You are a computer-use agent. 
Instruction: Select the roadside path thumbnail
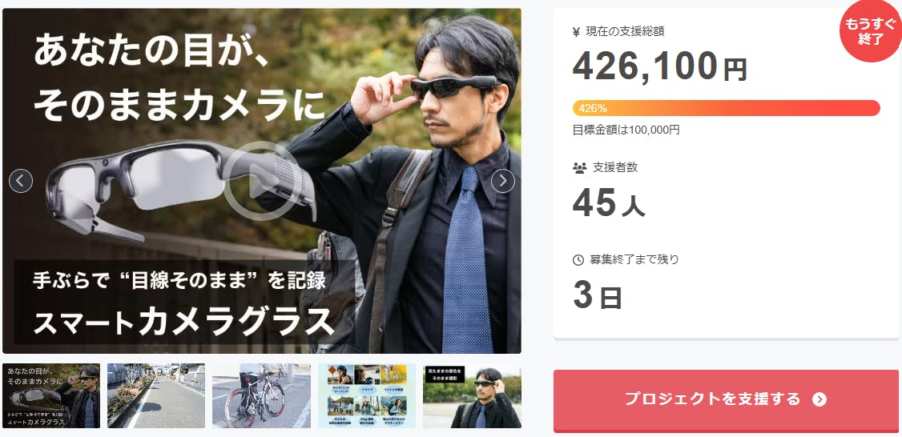156,395
